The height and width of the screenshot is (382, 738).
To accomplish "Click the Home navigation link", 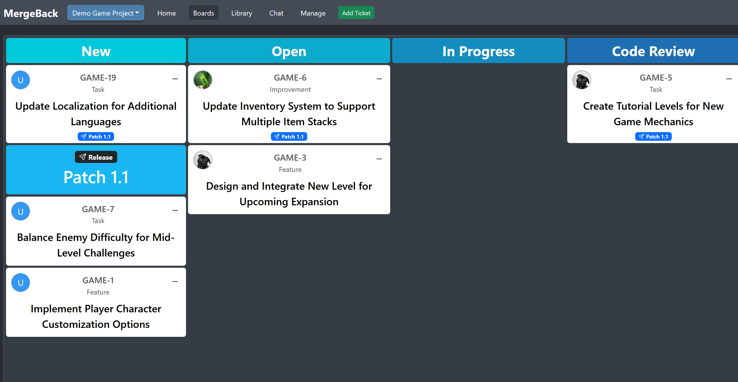I will click(x=167, y=13).
